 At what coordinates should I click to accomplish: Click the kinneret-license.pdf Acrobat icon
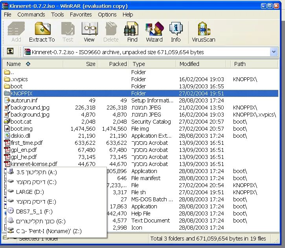click(7, 164)
